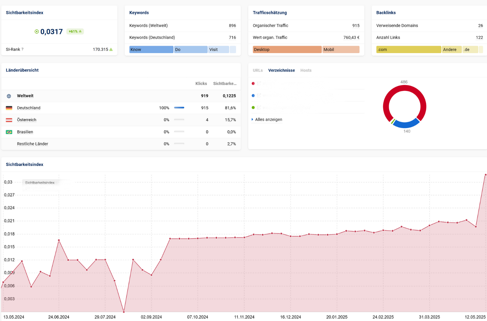Click the Keywords (Deutschland) row

[x=183, y=37]
